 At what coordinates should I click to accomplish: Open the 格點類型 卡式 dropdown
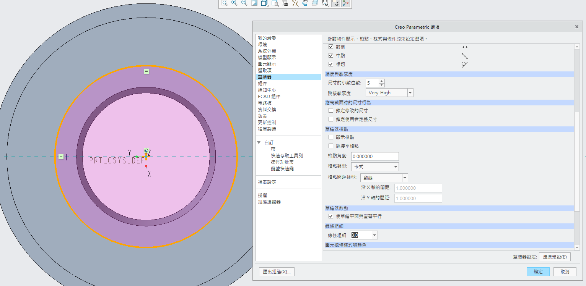[396, 166]
